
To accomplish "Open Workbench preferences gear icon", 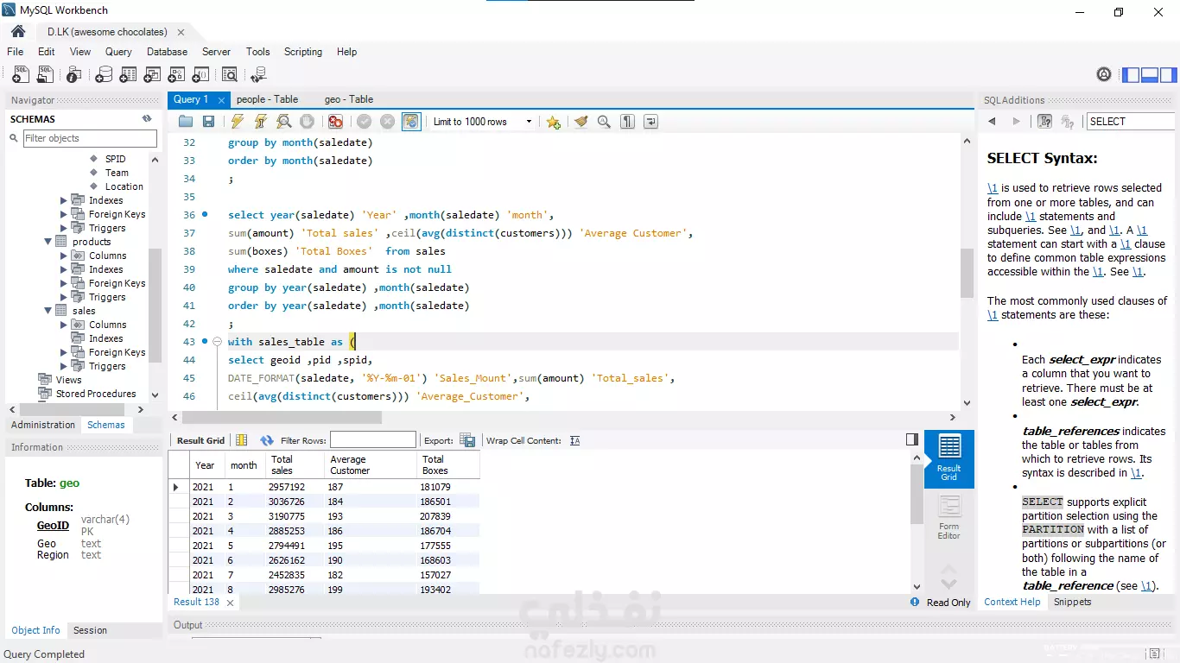I will [1104, 74].
